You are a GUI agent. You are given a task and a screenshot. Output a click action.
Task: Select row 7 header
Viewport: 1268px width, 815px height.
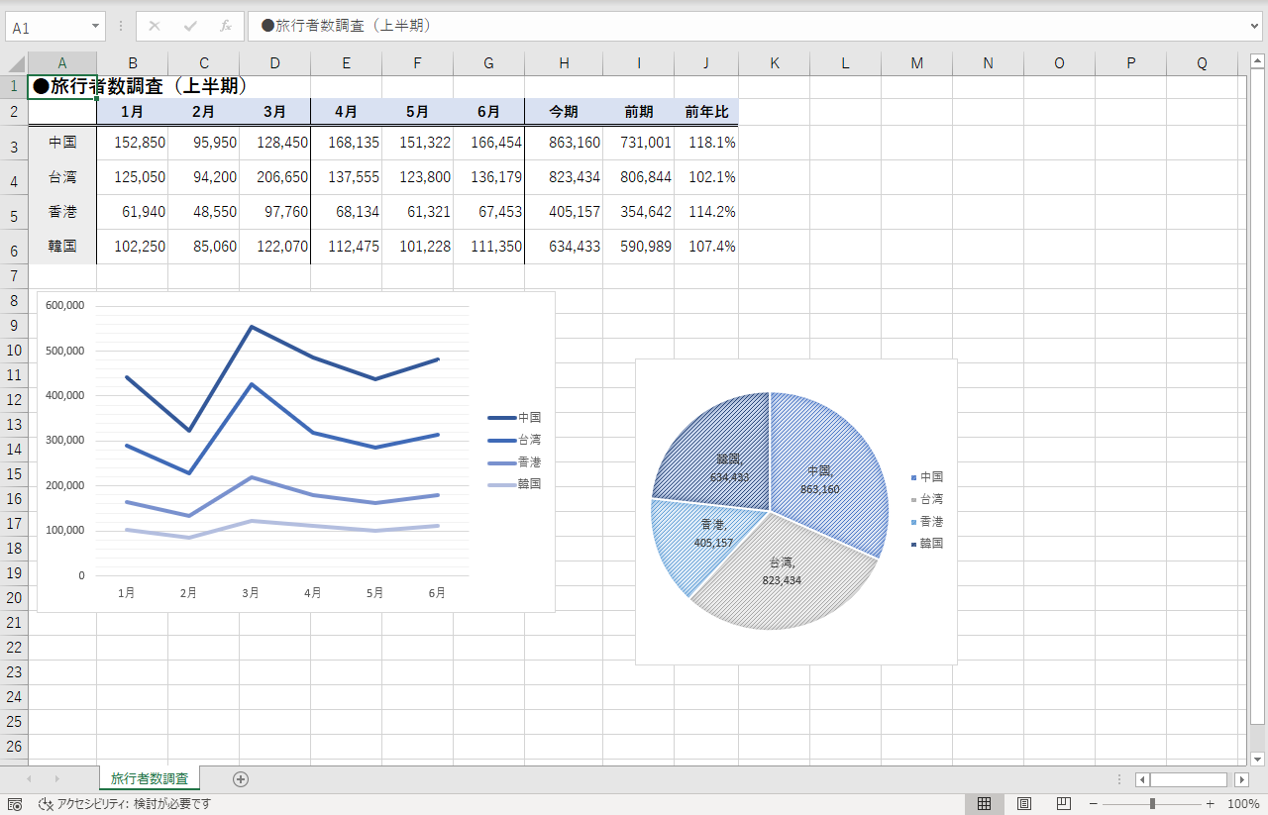coord(14,275)
